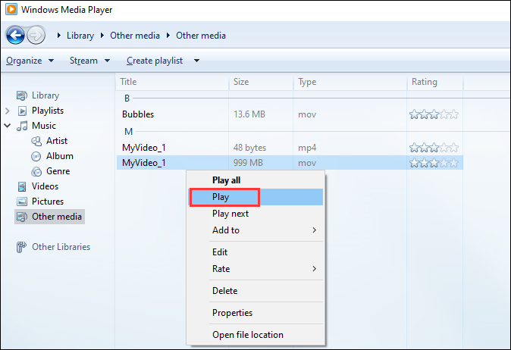Click the Forward navigation arrow button
The height and width of the screenshot is (350, 511).
tap(36, 35)
